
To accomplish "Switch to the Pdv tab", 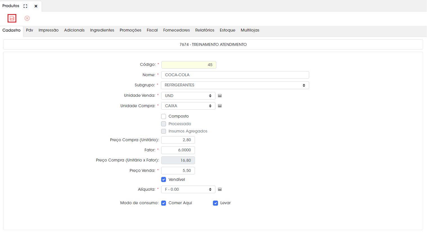I will (x=30, y=30).
